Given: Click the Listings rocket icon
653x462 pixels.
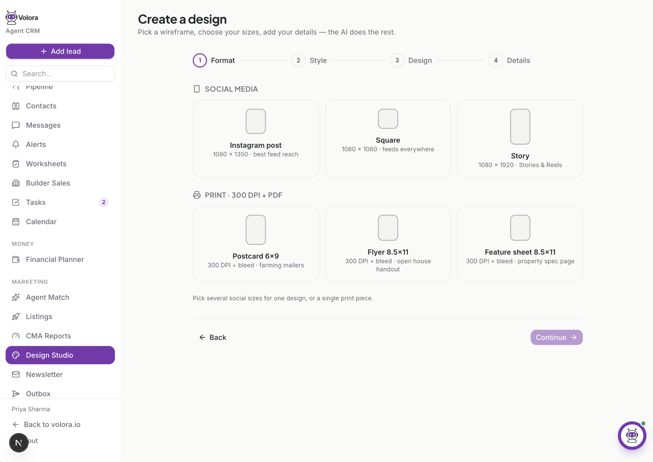Looking at the screenshot, I should [16, 317].
